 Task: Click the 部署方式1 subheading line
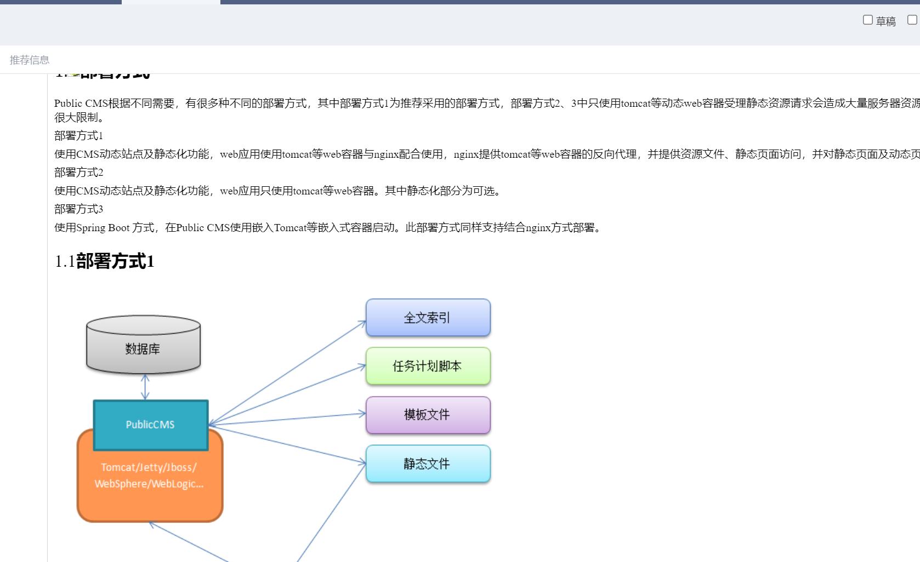click(x=79, y=136)
